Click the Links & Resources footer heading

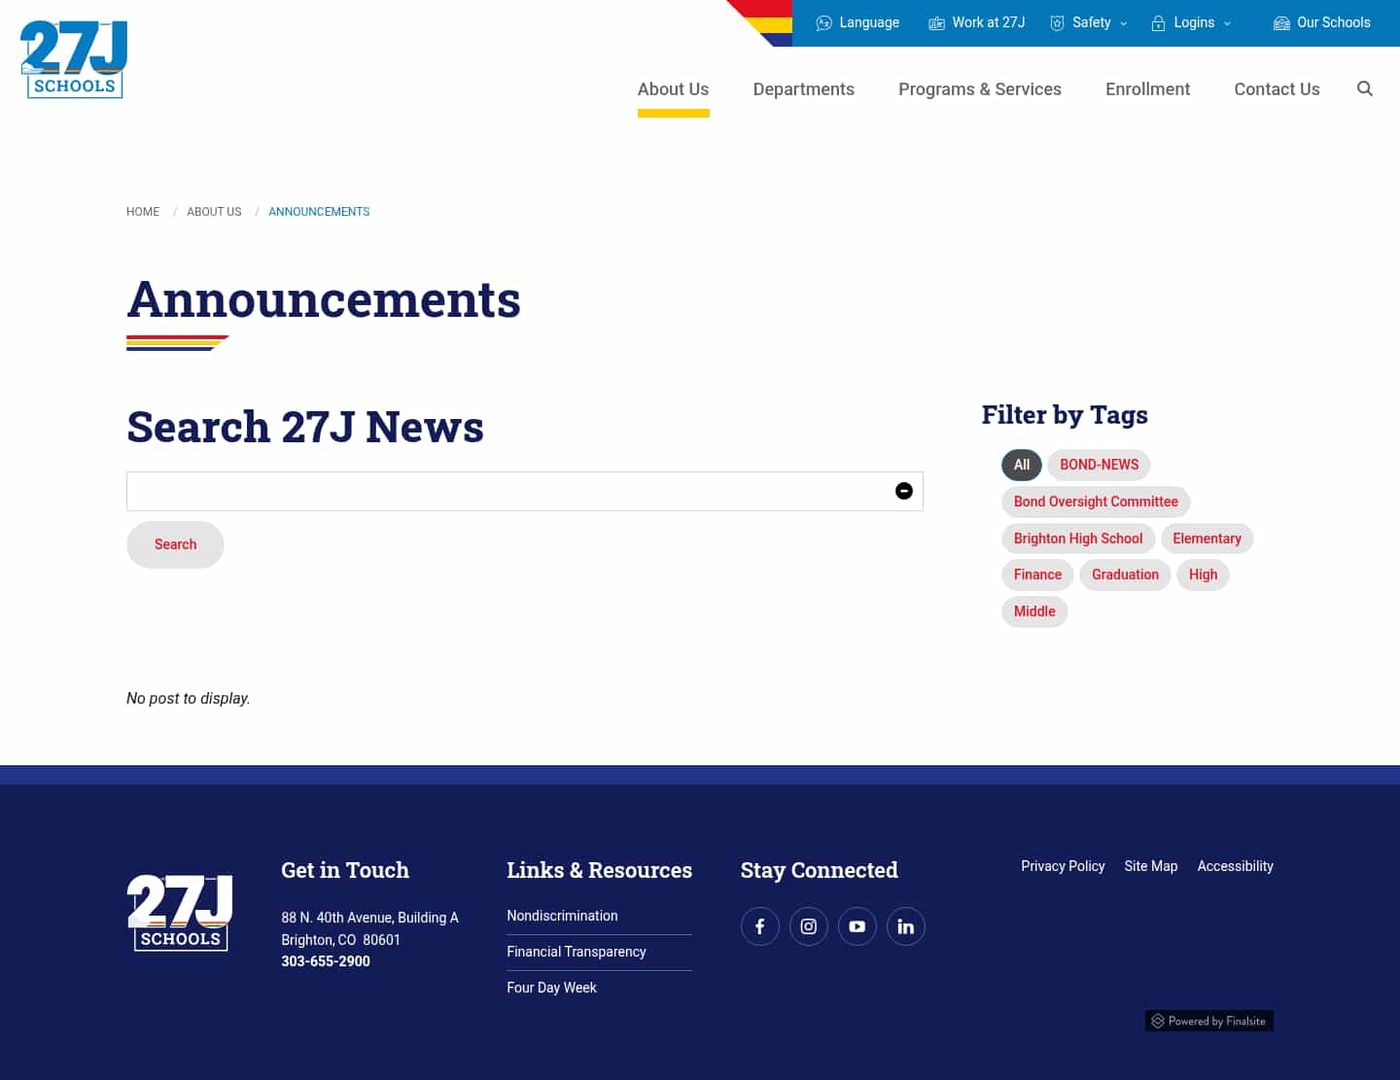(x=599, y=870)
